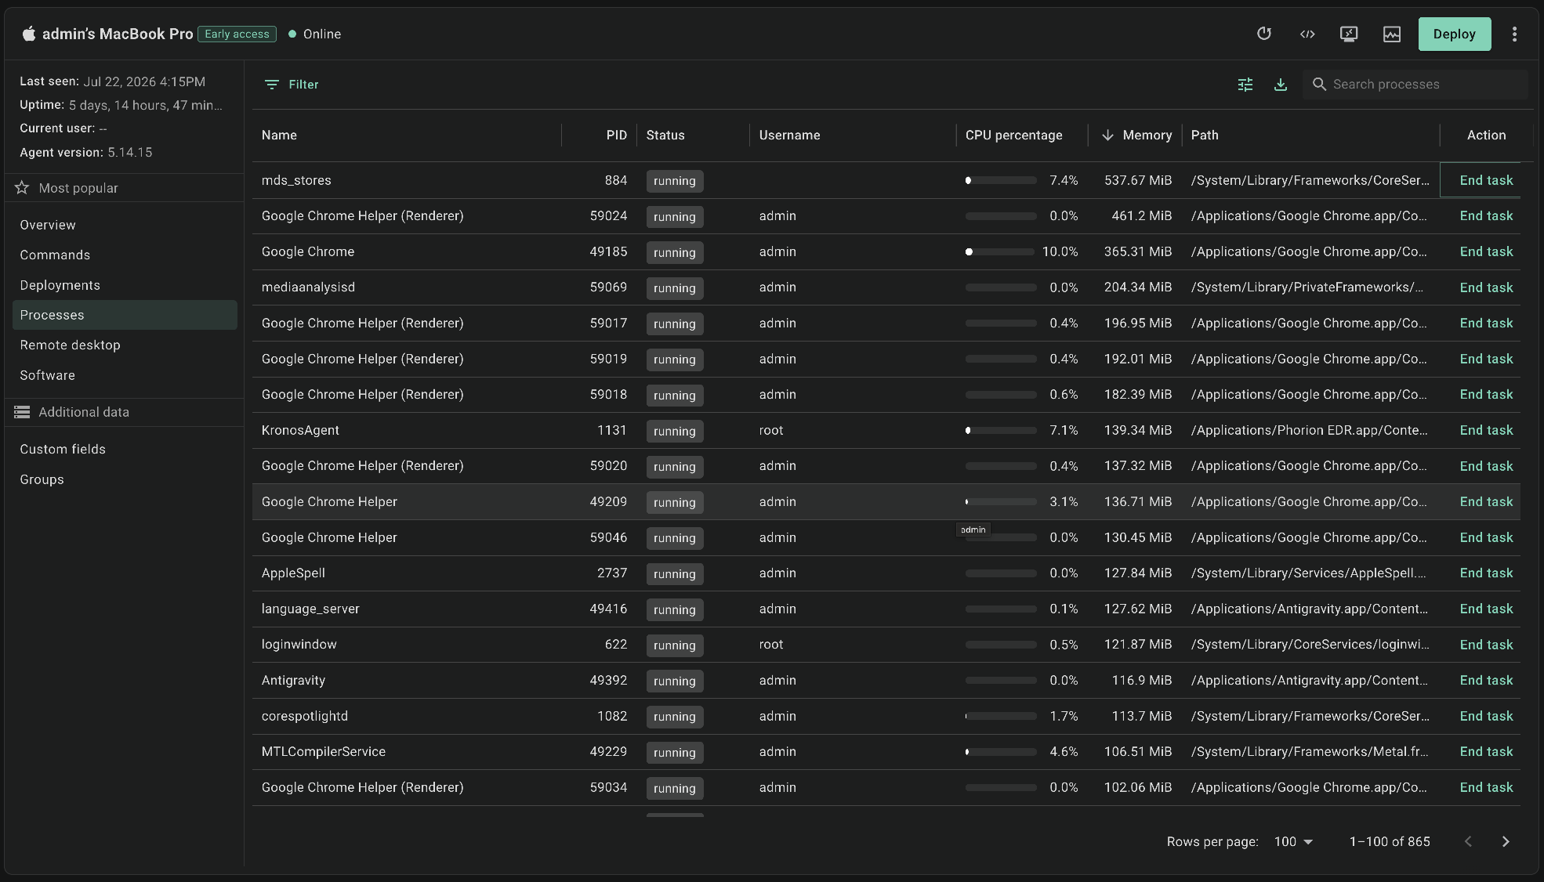The height and width of the screenshot is (882, 1544).
Task: Click the 1–100 of 865 pagination text
Action: tap(1389, 841)
